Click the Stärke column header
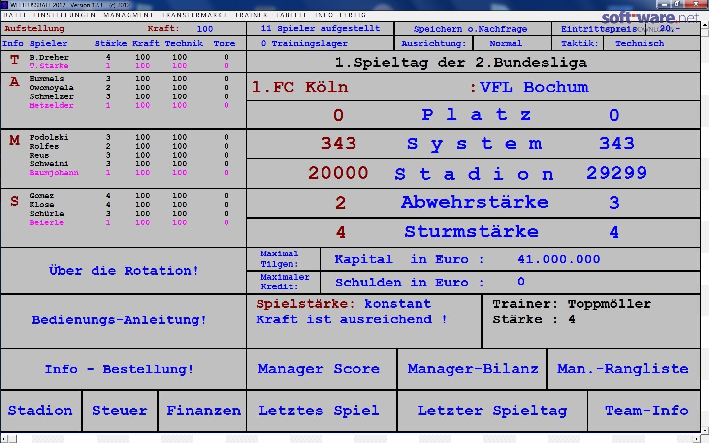Image resolution: width=709 pixels, height=443 pixels. point(111,43)
